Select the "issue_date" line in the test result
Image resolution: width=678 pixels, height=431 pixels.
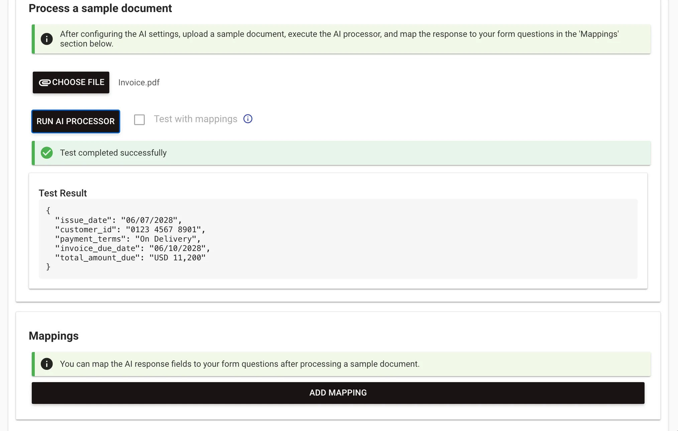[x=118, y=220]
